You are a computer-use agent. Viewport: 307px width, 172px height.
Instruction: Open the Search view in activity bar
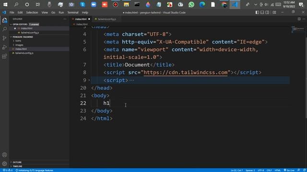4,29
